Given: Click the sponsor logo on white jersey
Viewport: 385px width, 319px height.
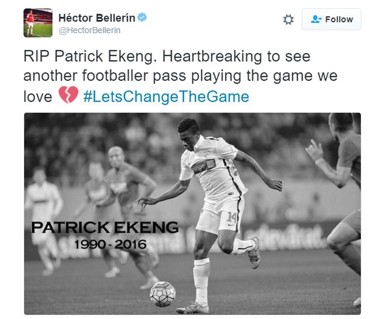Looking at the screenshot, I should [204, 166].
